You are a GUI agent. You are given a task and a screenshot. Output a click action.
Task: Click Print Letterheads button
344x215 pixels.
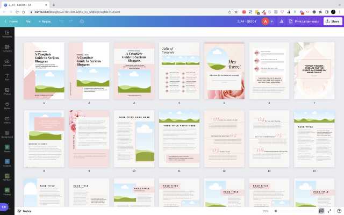point(304,21)
